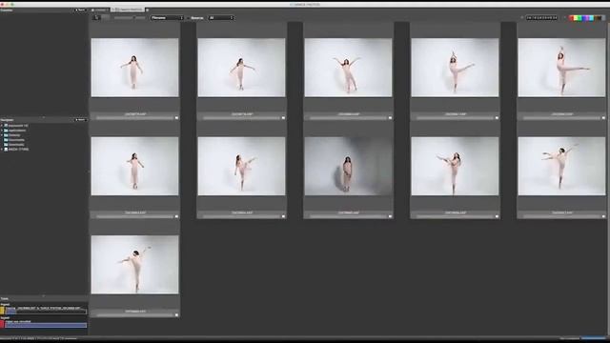
Task: Tick the checkbox under second thumbnail in second row
Action: [283, 216]
